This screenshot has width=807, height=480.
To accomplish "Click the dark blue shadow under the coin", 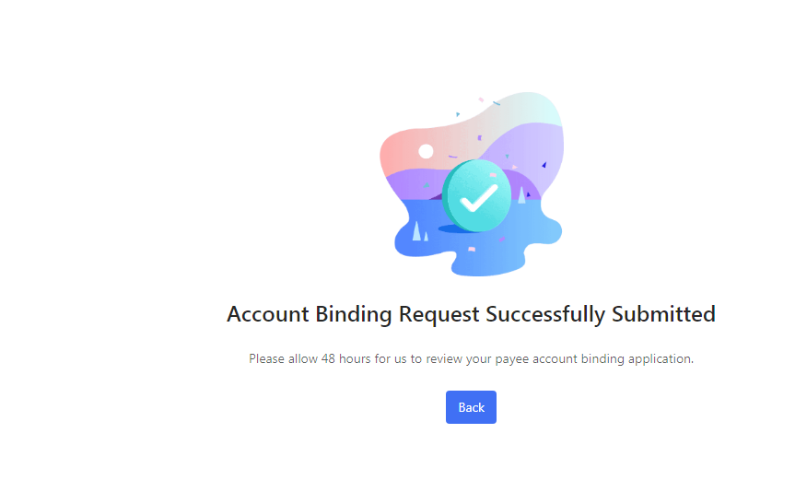I will pos(455,228).
